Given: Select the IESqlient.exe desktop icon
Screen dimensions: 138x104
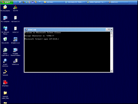Looking at the screenshot, I should (15, 40).
